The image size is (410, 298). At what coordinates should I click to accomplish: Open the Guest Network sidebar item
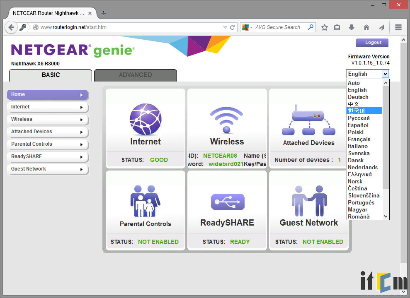coord(48,169)
